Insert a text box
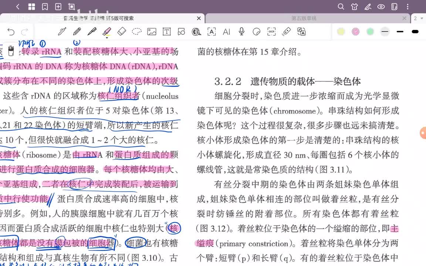Screen dimensions: 426x266 [166, 32]
